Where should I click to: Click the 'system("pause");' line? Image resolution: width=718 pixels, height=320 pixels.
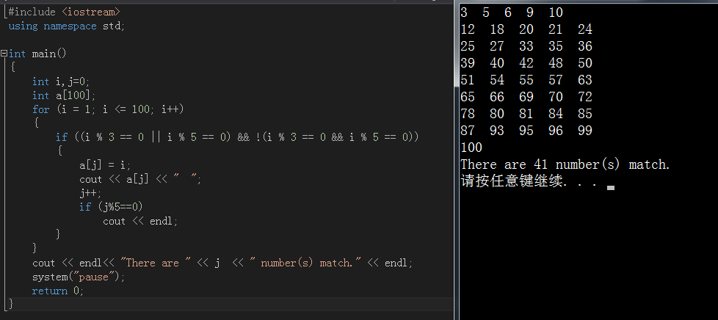79,277
